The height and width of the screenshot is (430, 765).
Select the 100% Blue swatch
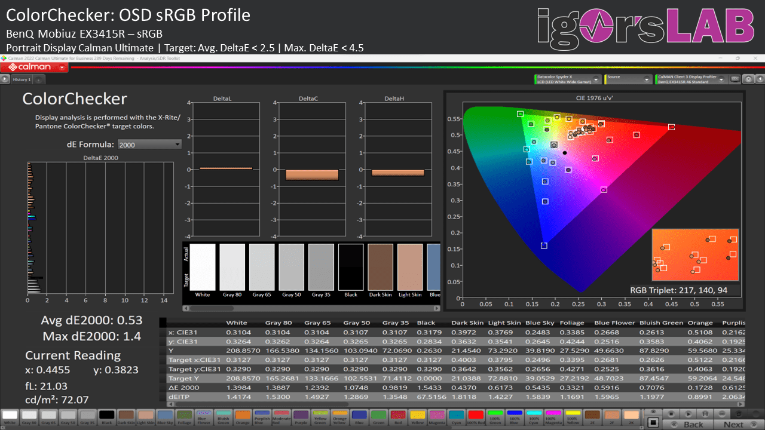click(515, 417)
